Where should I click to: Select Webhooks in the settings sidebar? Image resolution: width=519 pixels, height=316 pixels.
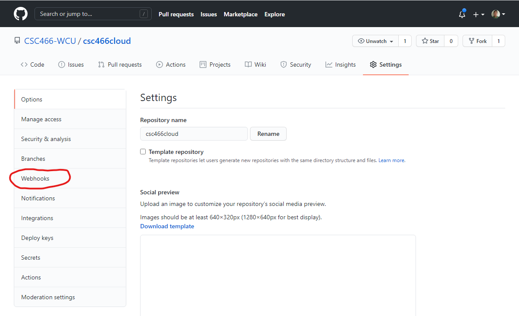[35, 178]
